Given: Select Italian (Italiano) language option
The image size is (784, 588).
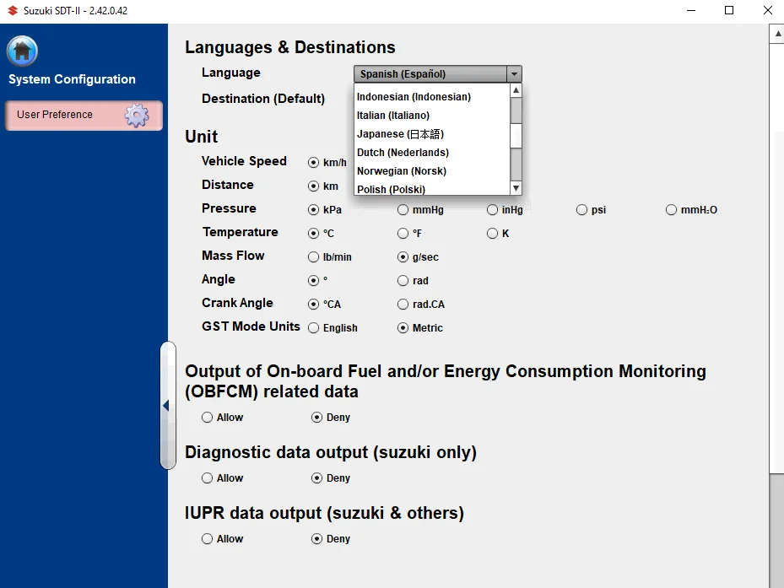Looking at the screenshot, I should pyautogui.click(x=393, y=116).
